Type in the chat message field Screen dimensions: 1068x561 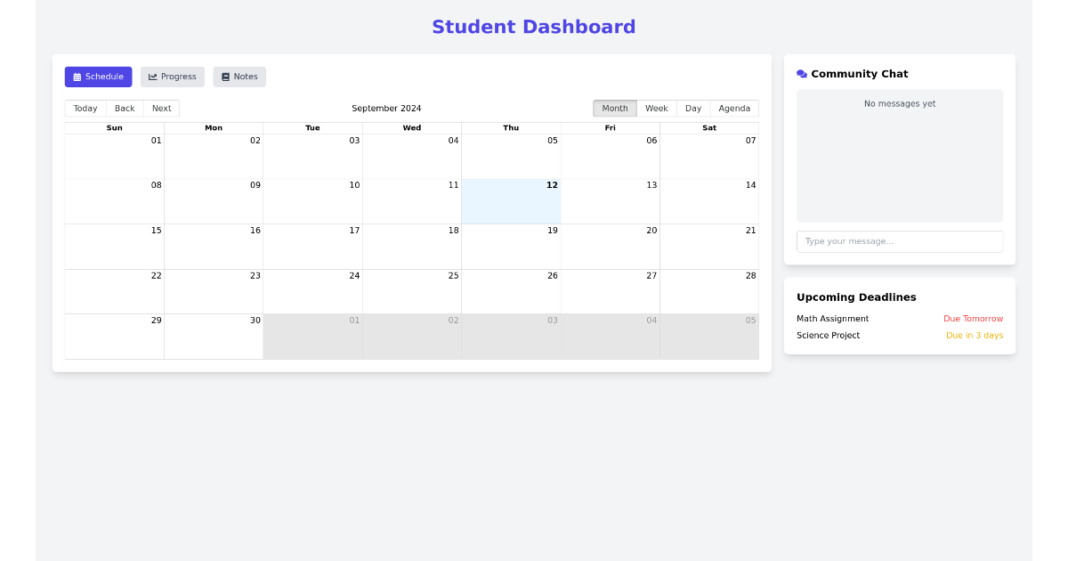coord(899,241)
